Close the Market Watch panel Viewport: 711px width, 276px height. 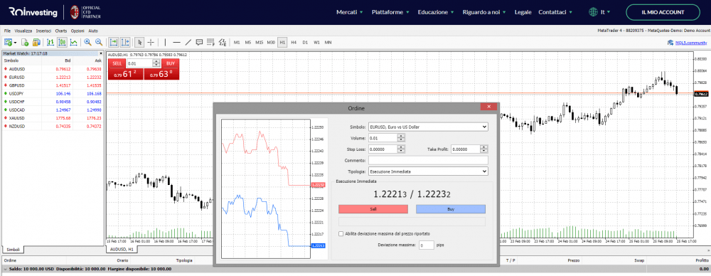click(x=101, y=53)
